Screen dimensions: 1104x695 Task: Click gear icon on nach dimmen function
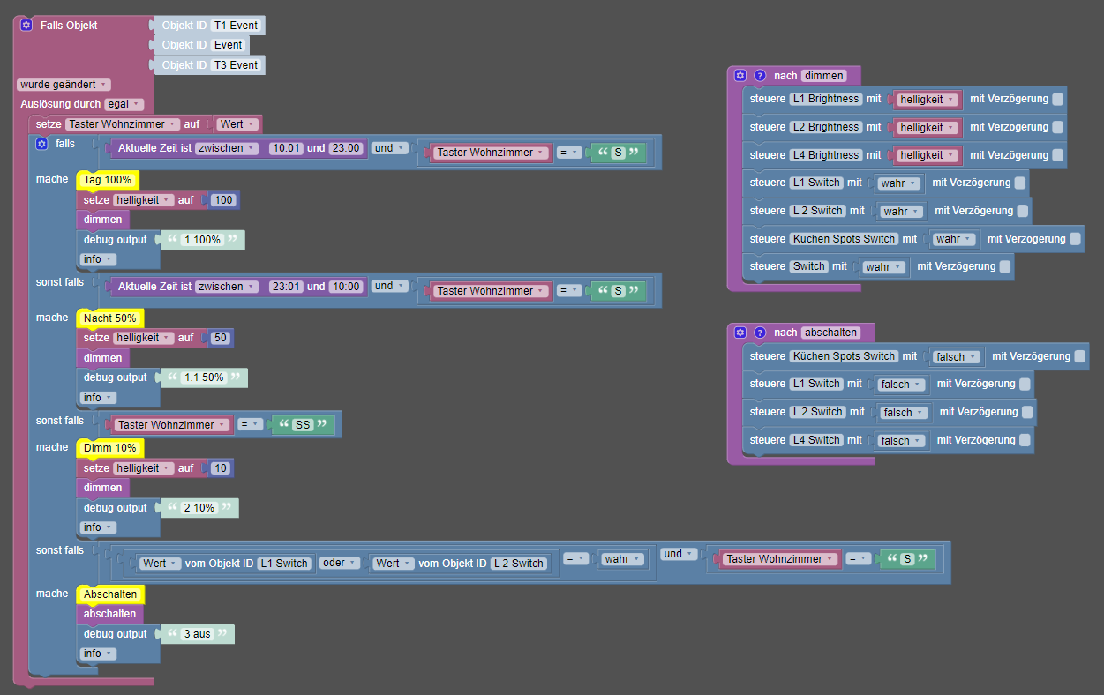(x=740, y=76)
